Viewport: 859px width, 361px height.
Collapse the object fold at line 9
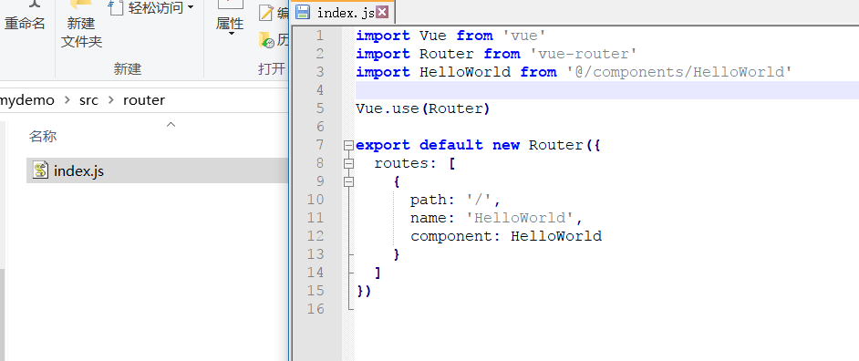348,181
